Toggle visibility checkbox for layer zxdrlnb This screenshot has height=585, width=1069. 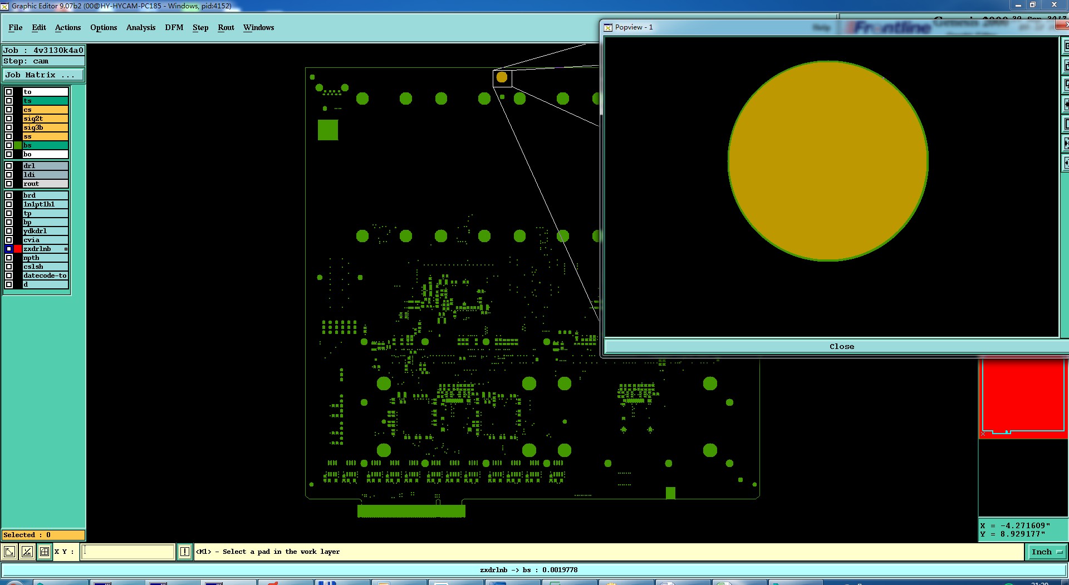click(9, 249)
